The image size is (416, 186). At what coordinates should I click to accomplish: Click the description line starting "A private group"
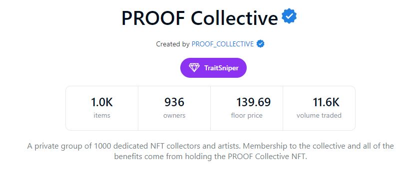coord(210,146)
